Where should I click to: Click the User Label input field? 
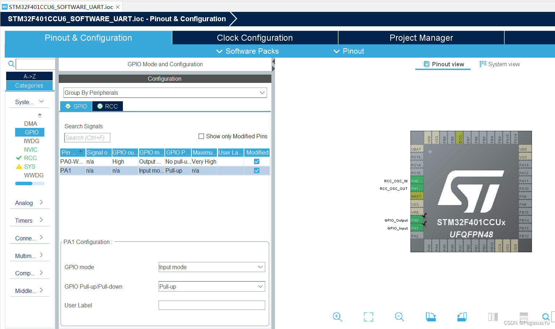(x=212, y=305)
